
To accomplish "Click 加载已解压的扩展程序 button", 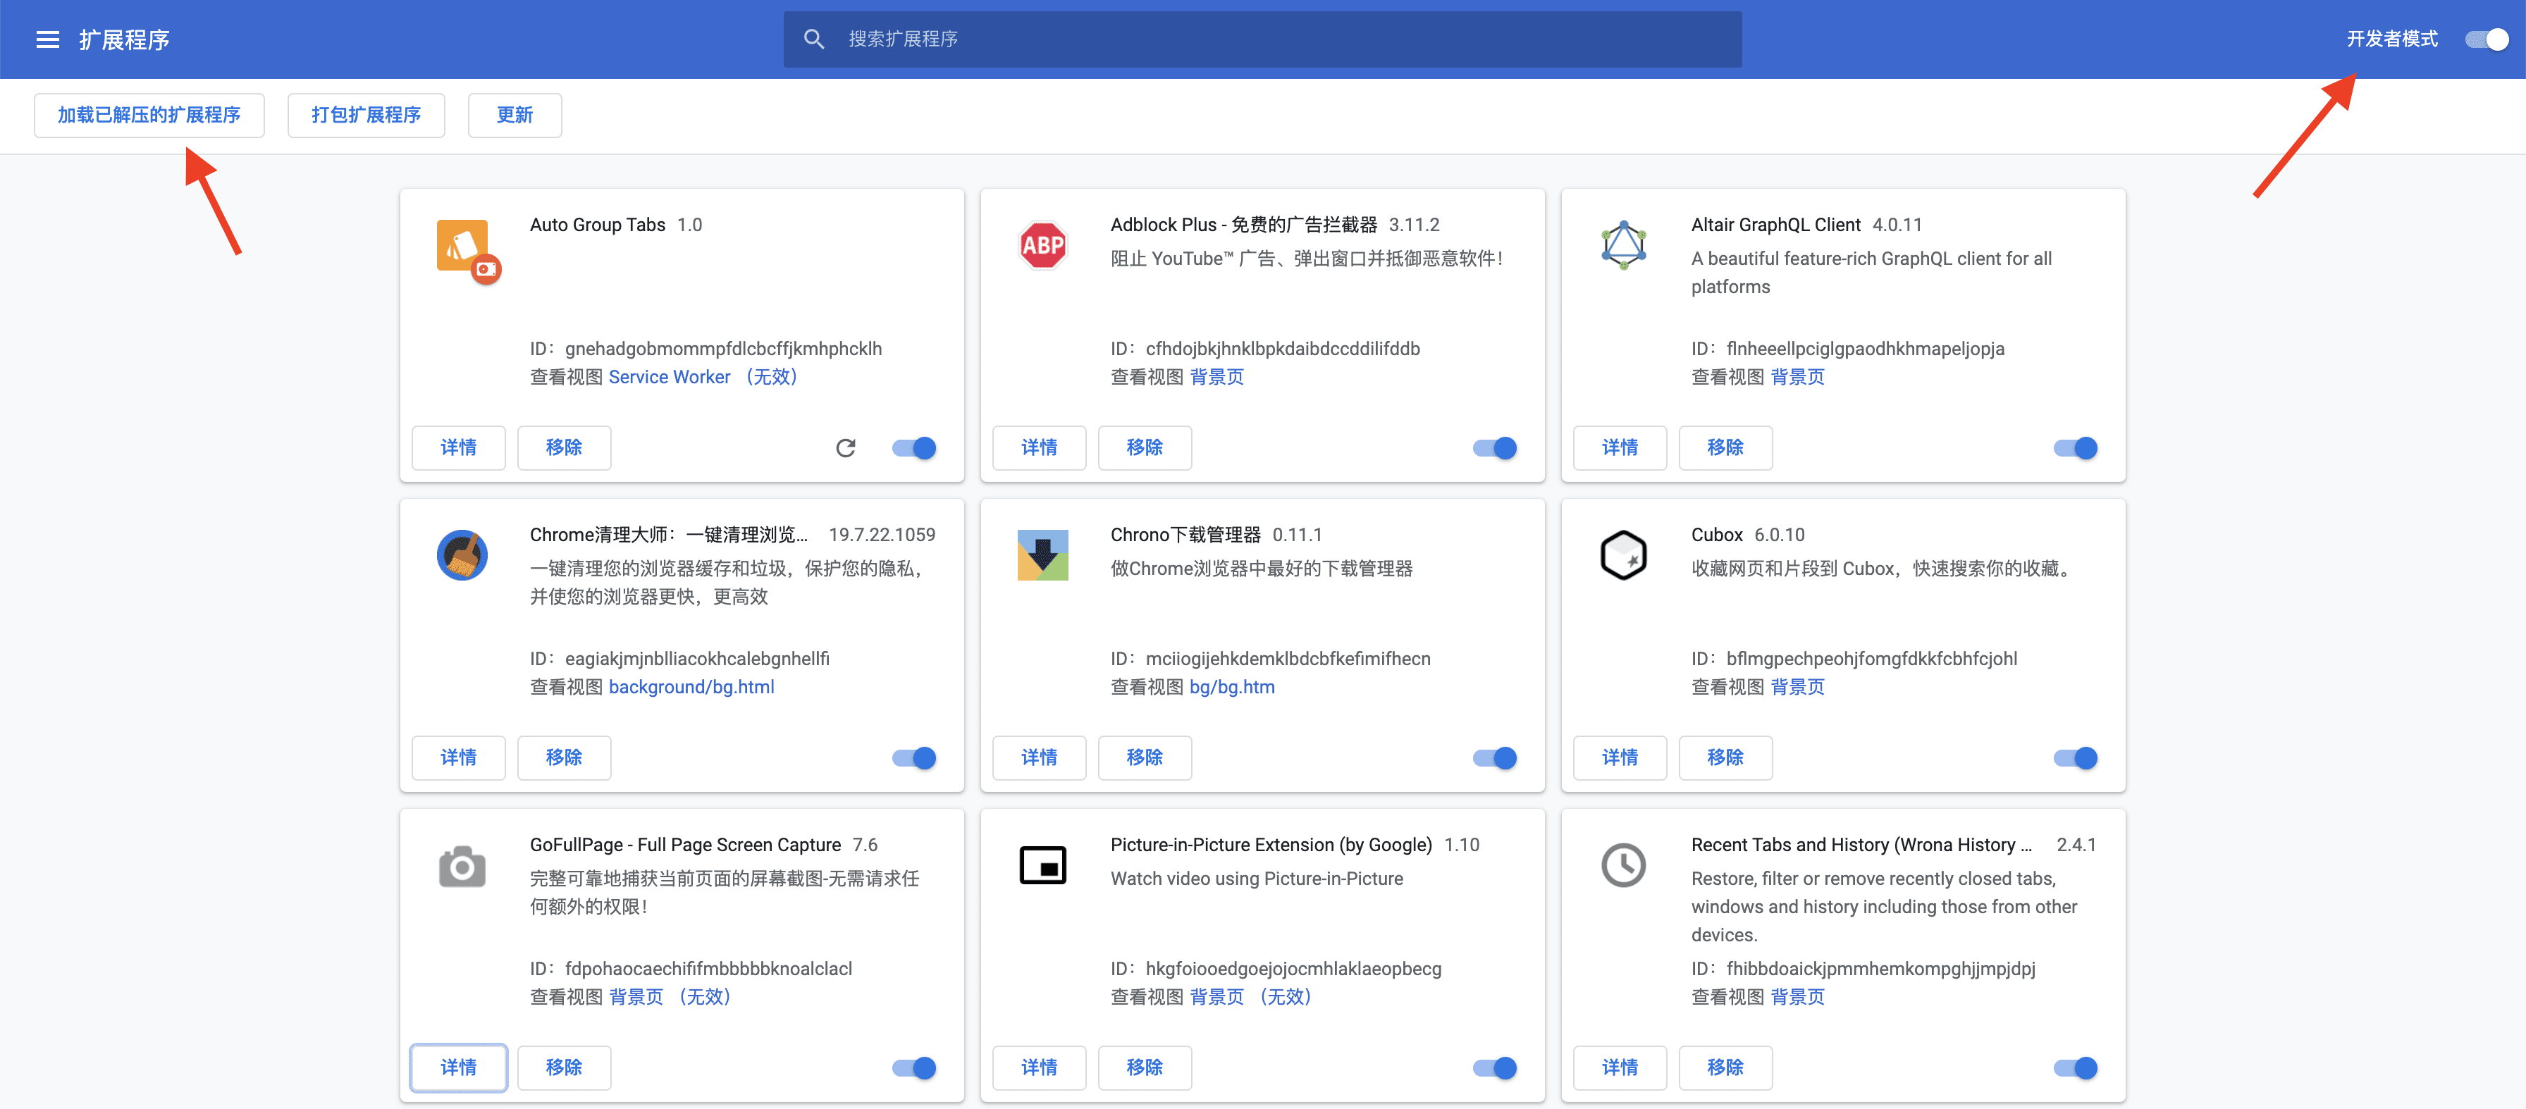I will [149, 116].
